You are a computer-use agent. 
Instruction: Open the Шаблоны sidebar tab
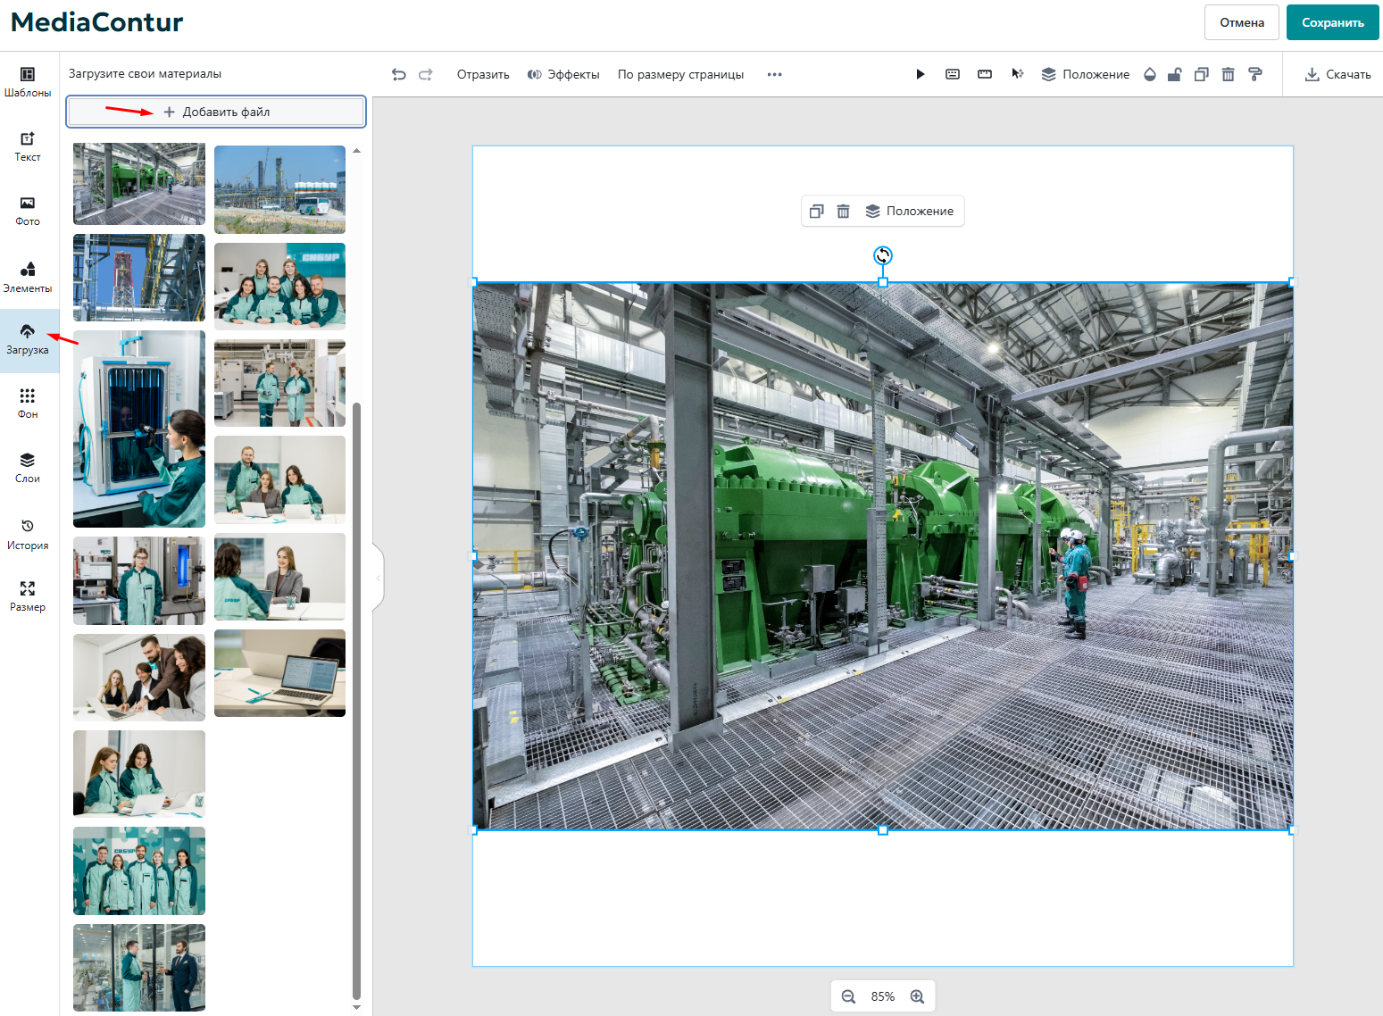28,82
